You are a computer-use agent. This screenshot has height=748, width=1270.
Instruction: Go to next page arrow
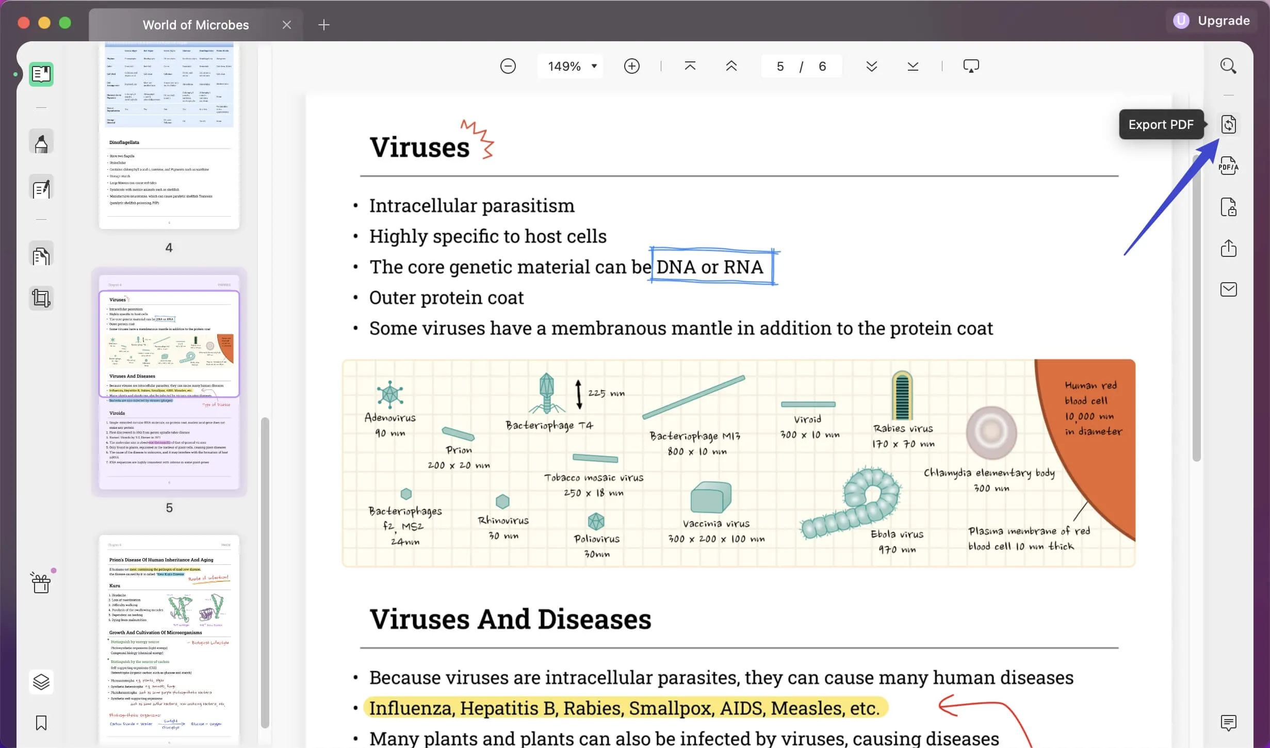pyautogui.click(x=871, y=66)
